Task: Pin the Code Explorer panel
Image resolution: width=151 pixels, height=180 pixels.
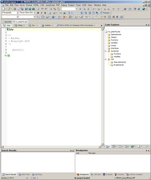Action: click(146, 25)
